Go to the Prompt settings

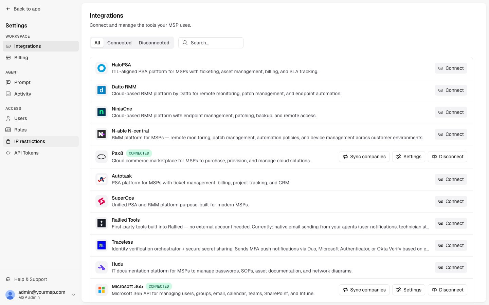(x=41, y=82)
